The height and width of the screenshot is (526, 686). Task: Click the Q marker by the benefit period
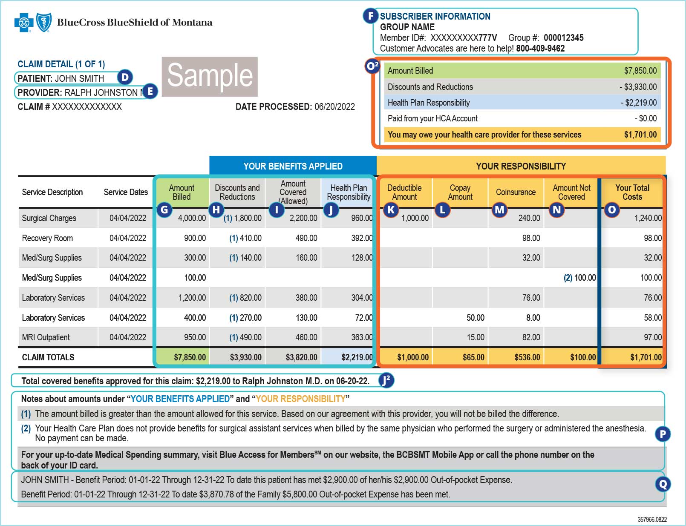[663, 484]
